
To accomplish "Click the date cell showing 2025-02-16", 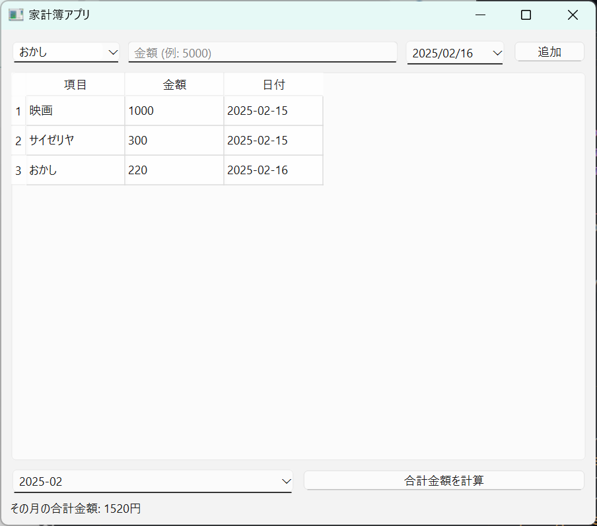I will tap(273, 170).
